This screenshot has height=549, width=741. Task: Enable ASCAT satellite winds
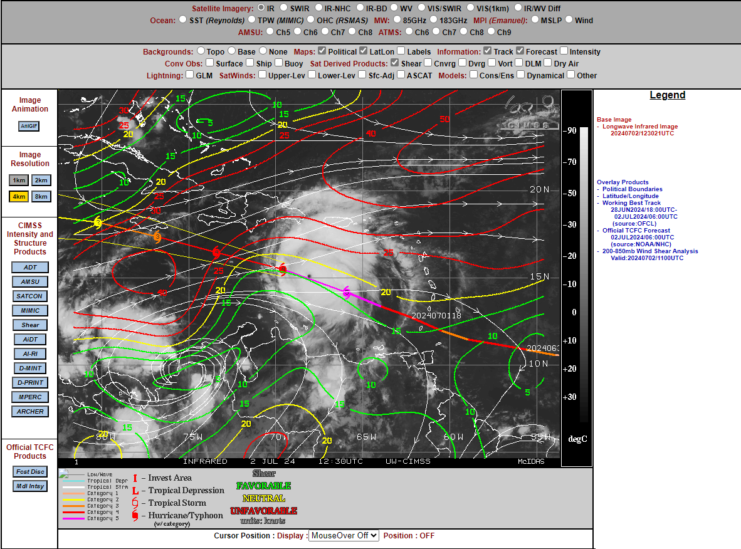(x=401, y=74)
